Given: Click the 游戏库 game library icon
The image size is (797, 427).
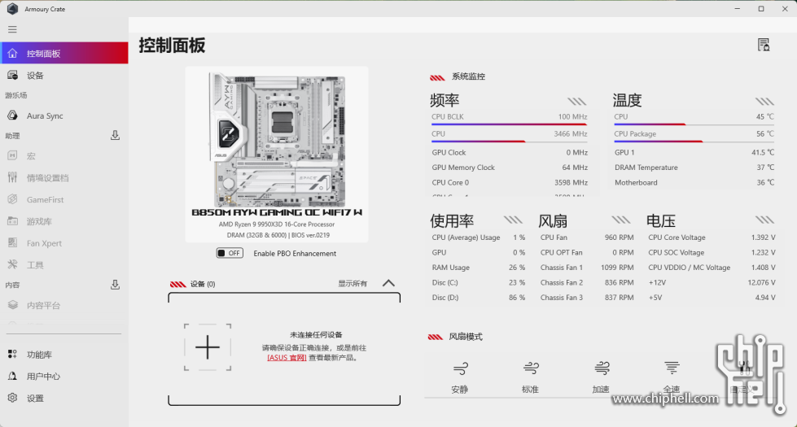Looking at the screenshot, I should 13,221.
